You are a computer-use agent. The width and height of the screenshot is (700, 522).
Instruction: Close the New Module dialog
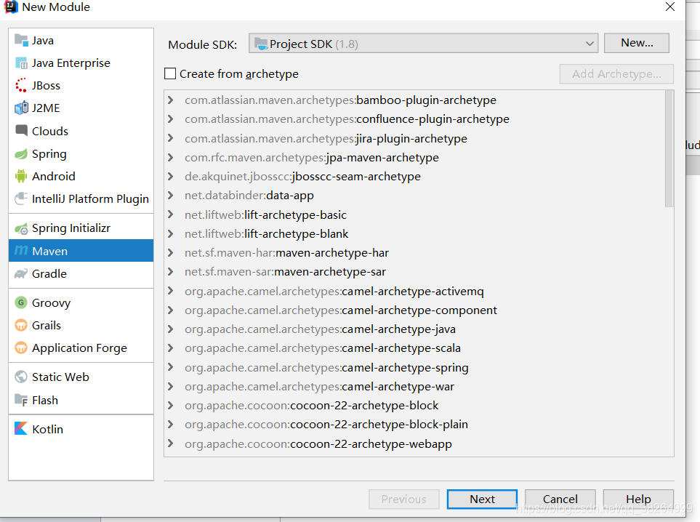(669, 7)
